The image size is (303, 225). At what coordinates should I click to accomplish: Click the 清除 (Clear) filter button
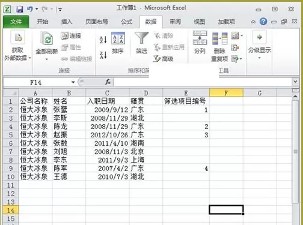pos(164,36)
